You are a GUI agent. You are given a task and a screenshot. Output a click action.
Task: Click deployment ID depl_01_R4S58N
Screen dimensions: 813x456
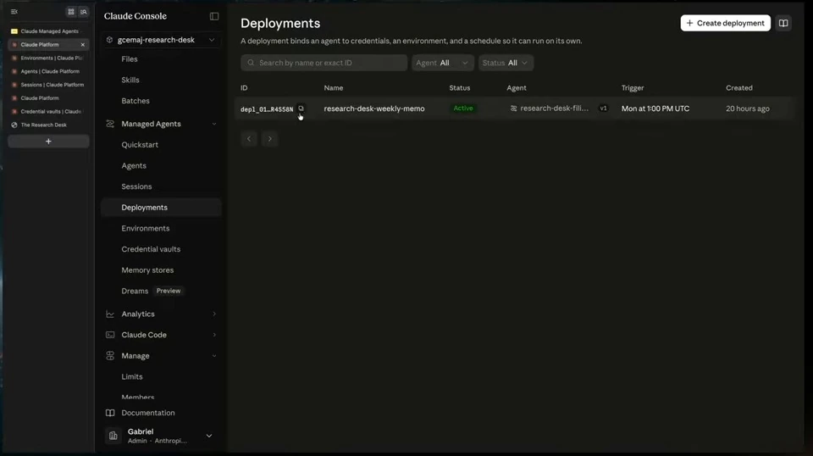coord(267,109)
